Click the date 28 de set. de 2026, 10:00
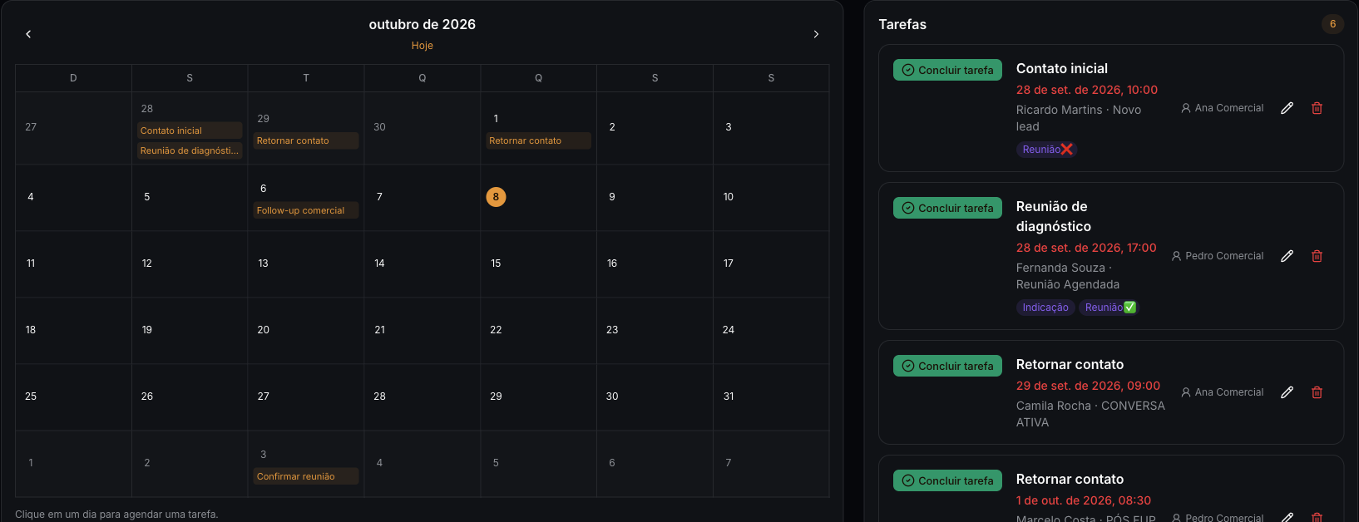 (x=1087, y=90)
